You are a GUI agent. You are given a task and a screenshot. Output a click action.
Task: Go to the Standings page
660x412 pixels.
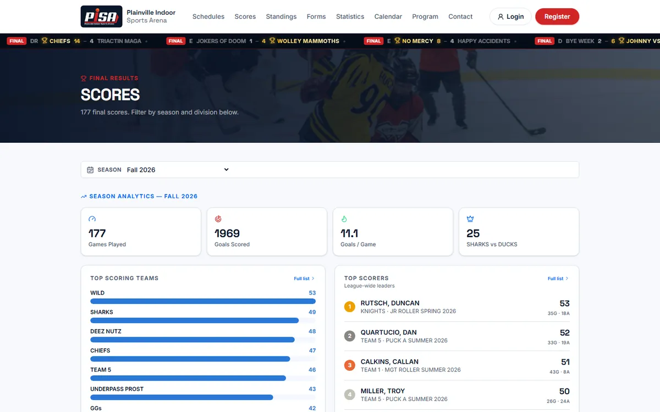pyautogui.click(x=281, y=16)
